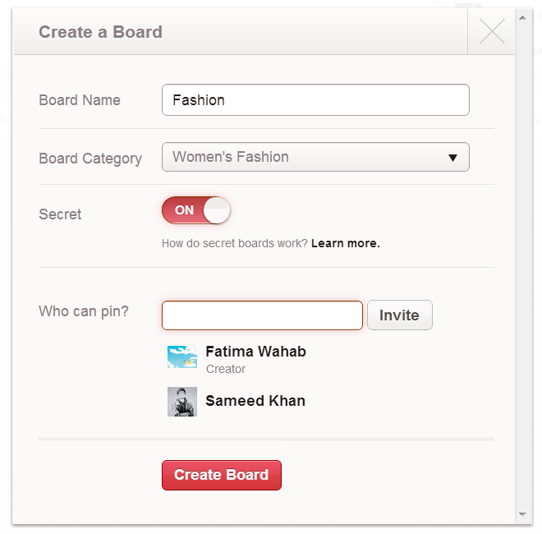This screenshot has height=534, width=542.
Task: Click the empty Who can pin text box
Action: [x=262, y=315]
